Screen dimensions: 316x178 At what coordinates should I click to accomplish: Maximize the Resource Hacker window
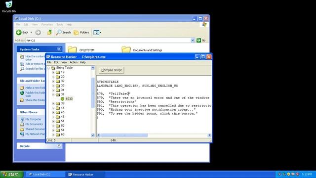[203, 57]
